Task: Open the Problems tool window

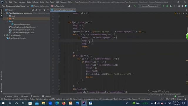Action: (x=35, y=96)
